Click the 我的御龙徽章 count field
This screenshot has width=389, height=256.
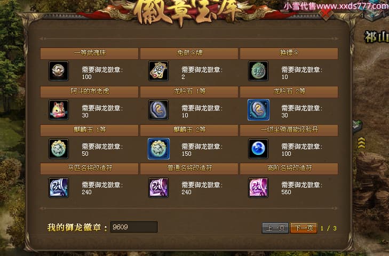click(x=134, y=227)
